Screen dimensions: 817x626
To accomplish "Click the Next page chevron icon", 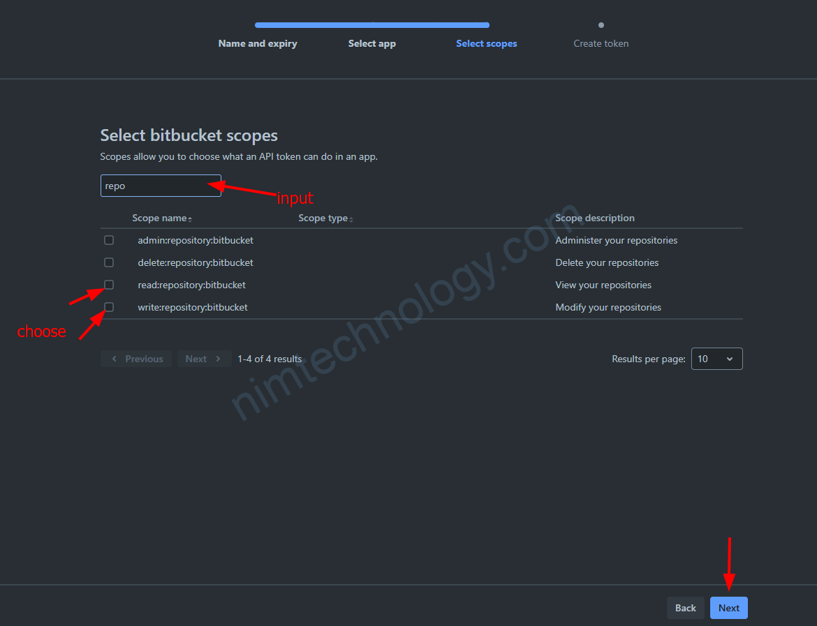I will (219, 359).
